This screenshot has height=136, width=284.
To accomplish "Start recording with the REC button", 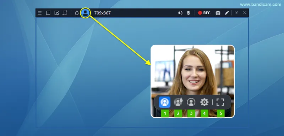I will click(x=204, y=13).
